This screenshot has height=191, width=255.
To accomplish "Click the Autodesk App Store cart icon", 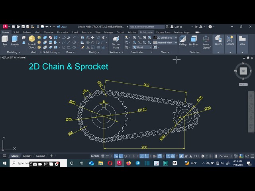I will tap(196, 27).
